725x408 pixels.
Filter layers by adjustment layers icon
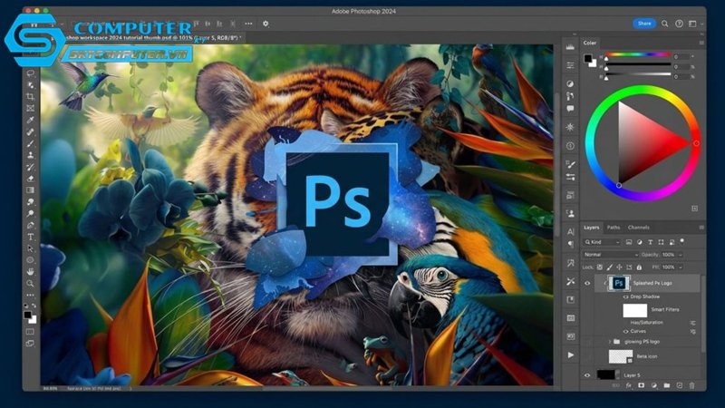pos(640,242)
